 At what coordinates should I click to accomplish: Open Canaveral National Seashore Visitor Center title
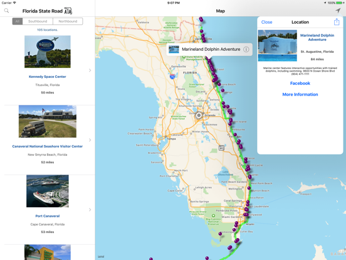[48, 146]
